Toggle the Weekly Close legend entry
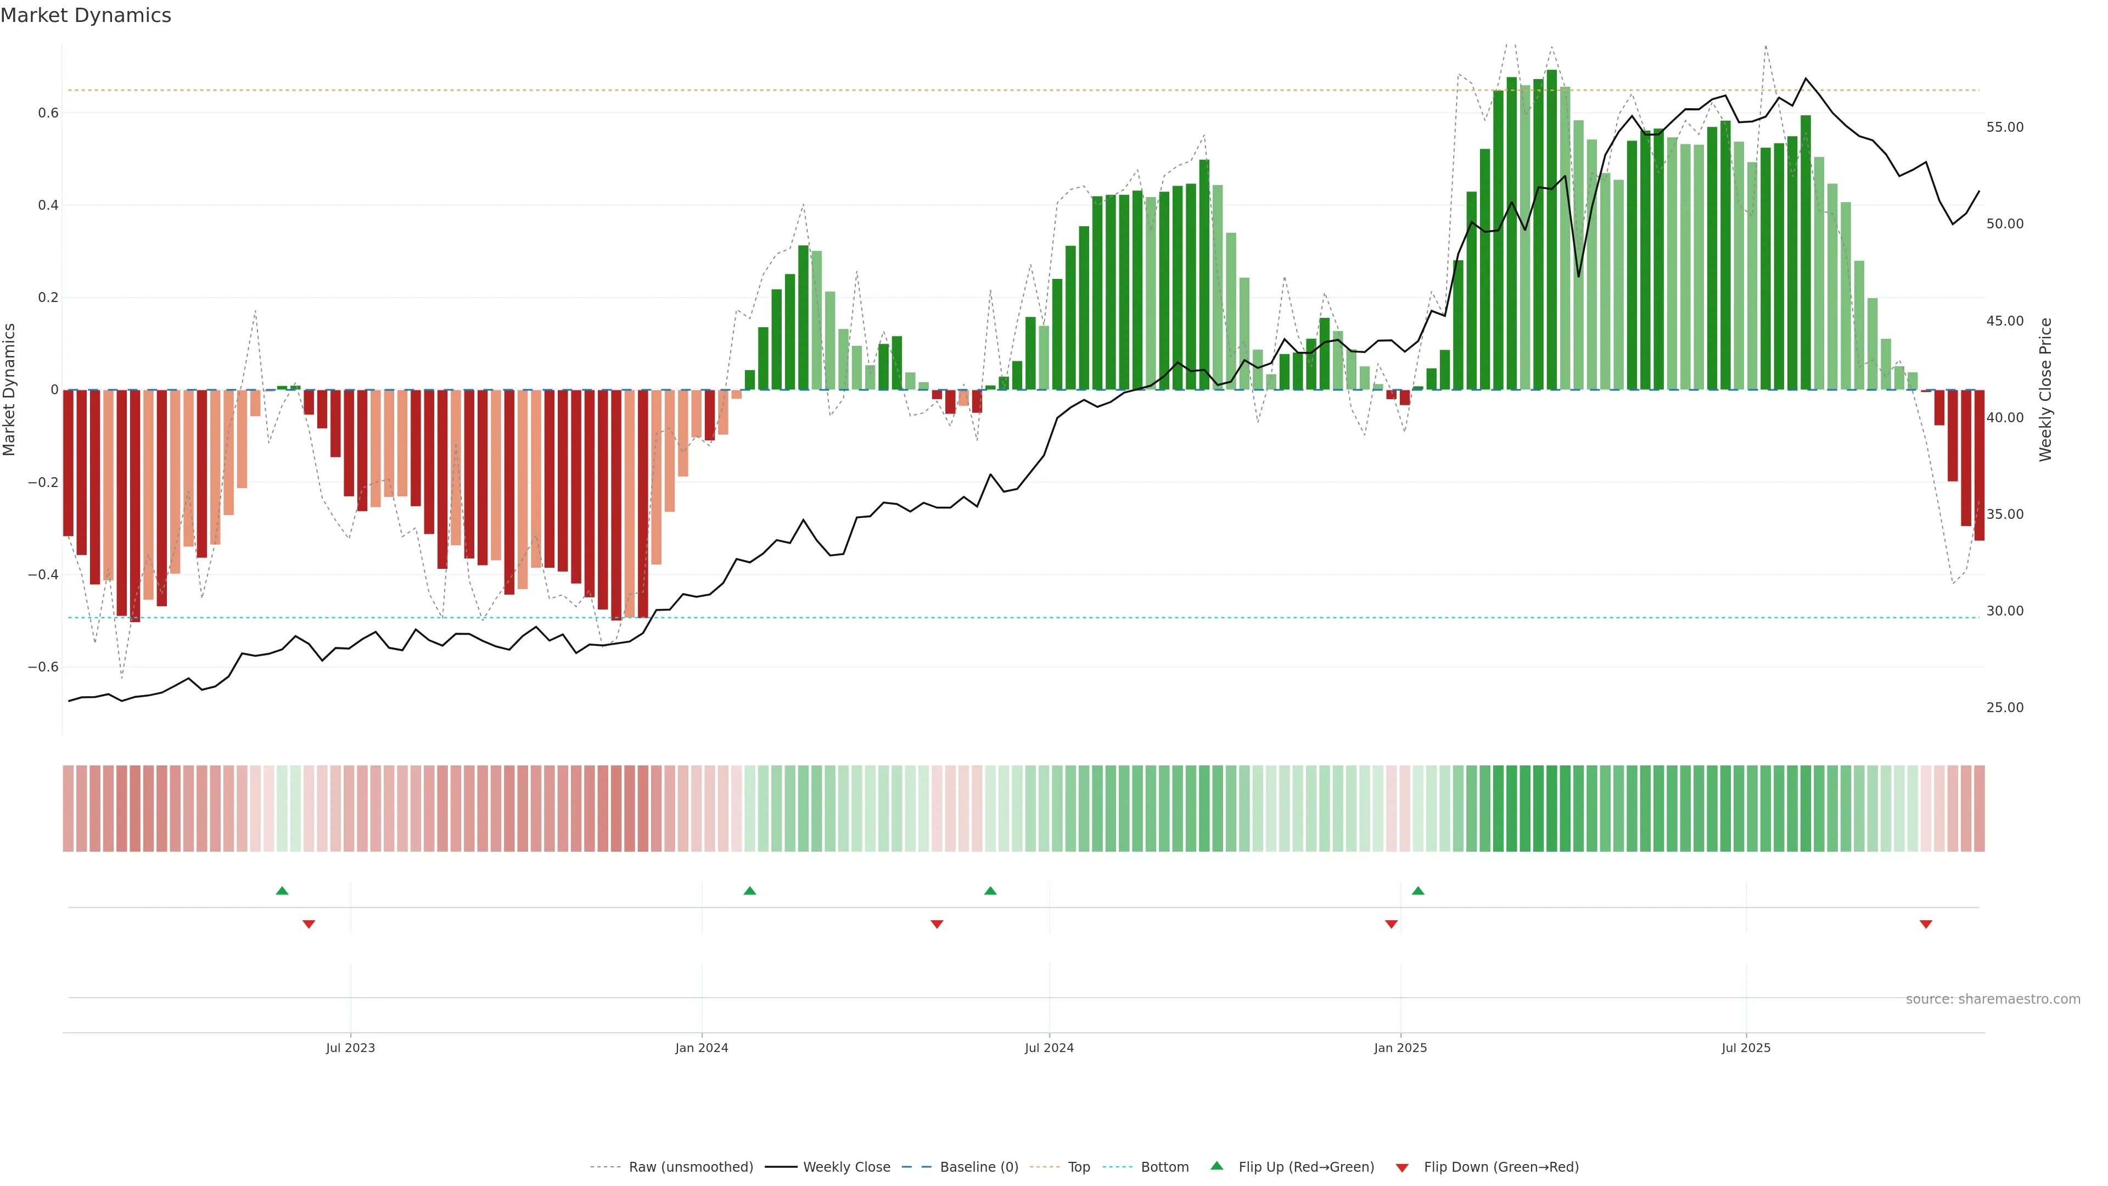Viewport: 2108px width, 1186px height. coord(846,1167)
